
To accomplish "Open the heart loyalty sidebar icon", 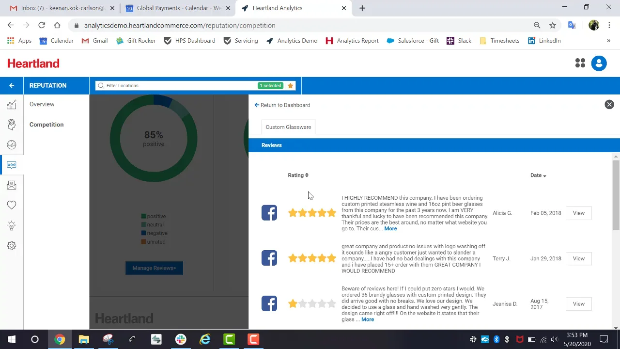I will (12, 205).
